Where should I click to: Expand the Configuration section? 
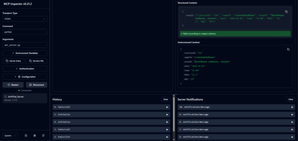25,76
